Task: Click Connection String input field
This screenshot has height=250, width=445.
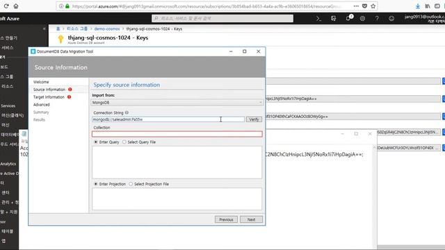Action: click(168, 119)
